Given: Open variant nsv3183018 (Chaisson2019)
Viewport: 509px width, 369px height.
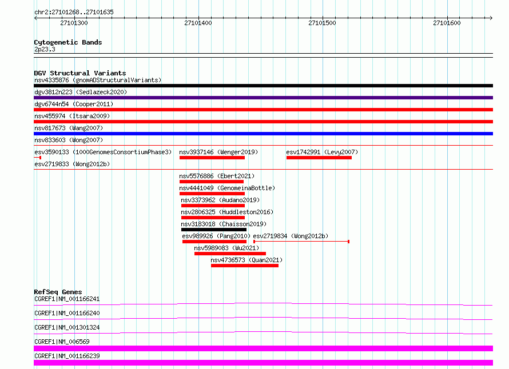Looking at the screenshot, I should coord(224,224).
